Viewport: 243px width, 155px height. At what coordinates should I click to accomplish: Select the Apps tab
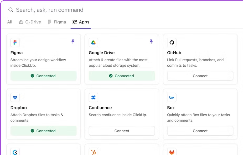click(81, 22)
